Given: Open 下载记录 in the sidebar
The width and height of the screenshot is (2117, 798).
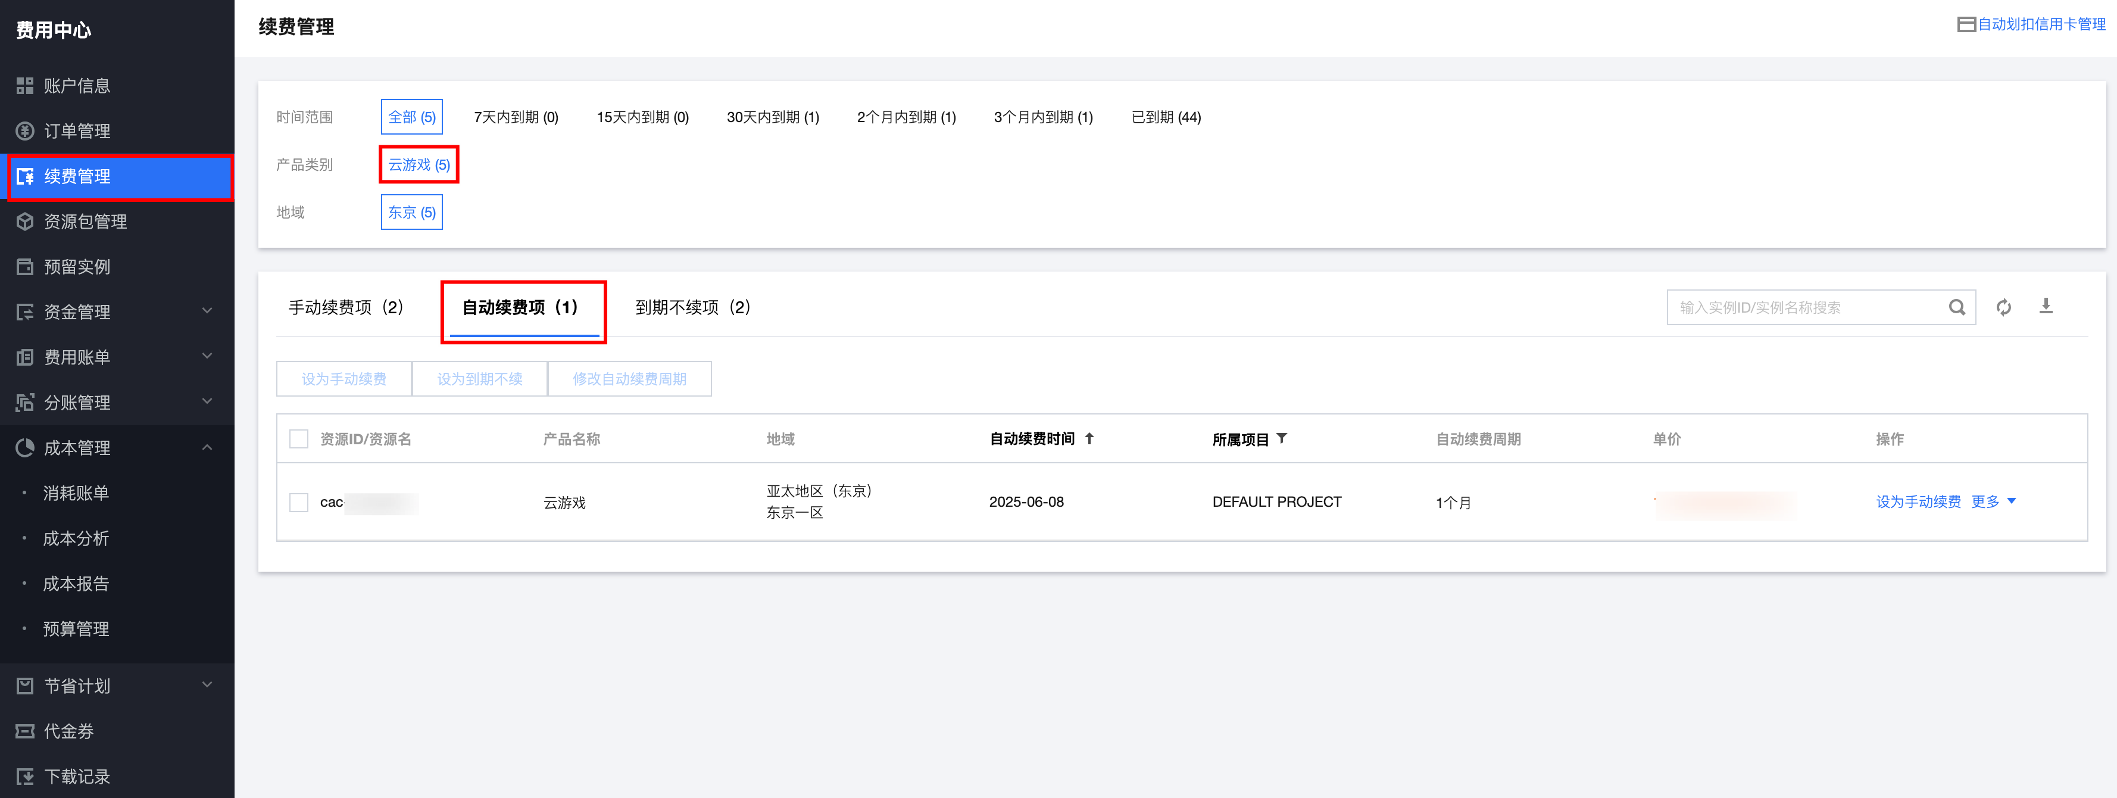Looking at the screenshot, I should 76,776.
